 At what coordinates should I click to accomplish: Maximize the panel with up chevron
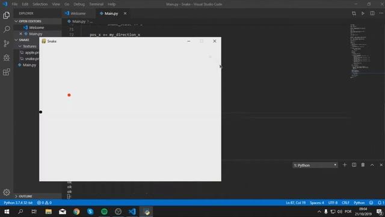pos(372,165)
